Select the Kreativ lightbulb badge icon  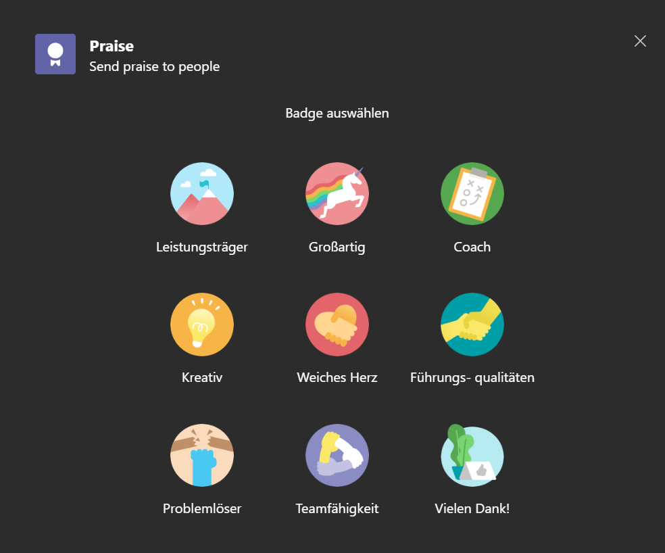point(202,324)
